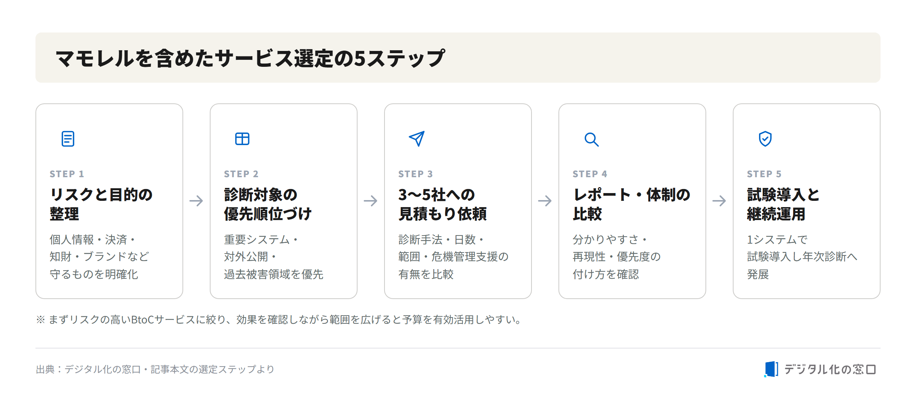Click the magnifying glass icon in Step 4
The height and width of the screenshot is (412, 916).
coord(591,139)
